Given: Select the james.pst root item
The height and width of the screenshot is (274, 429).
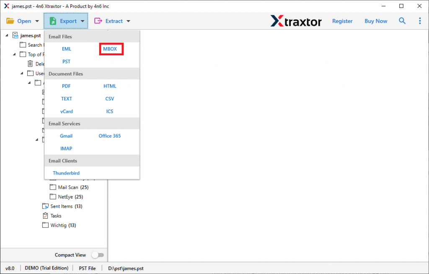Looking at the screenshot, I should pos(30,35).
